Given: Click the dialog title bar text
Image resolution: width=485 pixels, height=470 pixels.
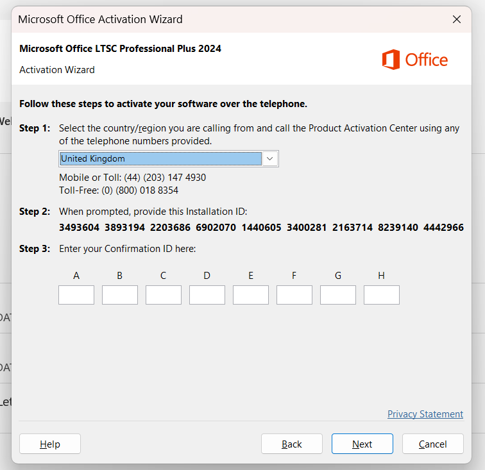Looking at the screenshot, I should pos(100,19).
